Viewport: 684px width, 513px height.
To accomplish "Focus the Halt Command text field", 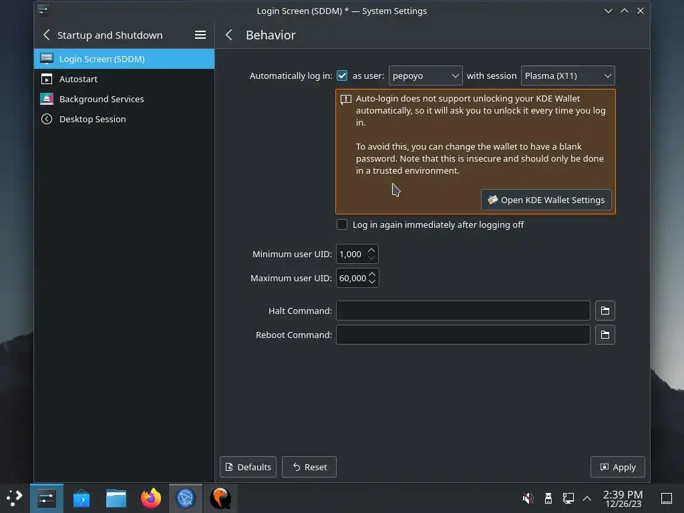I will click(x=463, y=311).
